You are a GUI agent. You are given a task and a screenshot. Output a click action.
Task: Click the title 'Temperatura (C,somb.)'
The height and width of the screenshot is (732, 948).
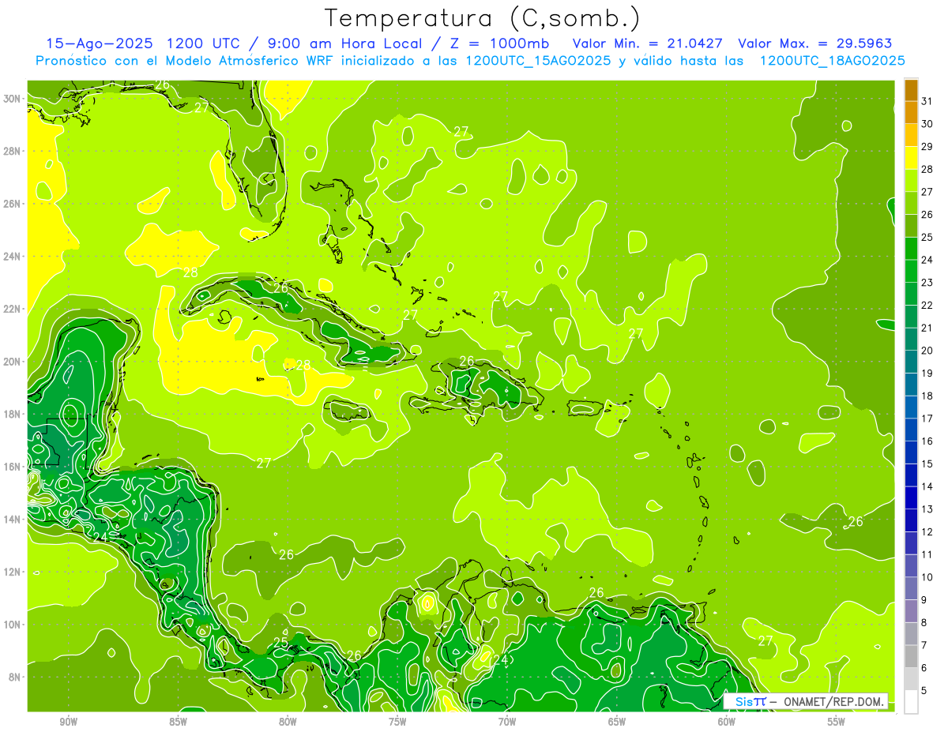coord(481,17)
